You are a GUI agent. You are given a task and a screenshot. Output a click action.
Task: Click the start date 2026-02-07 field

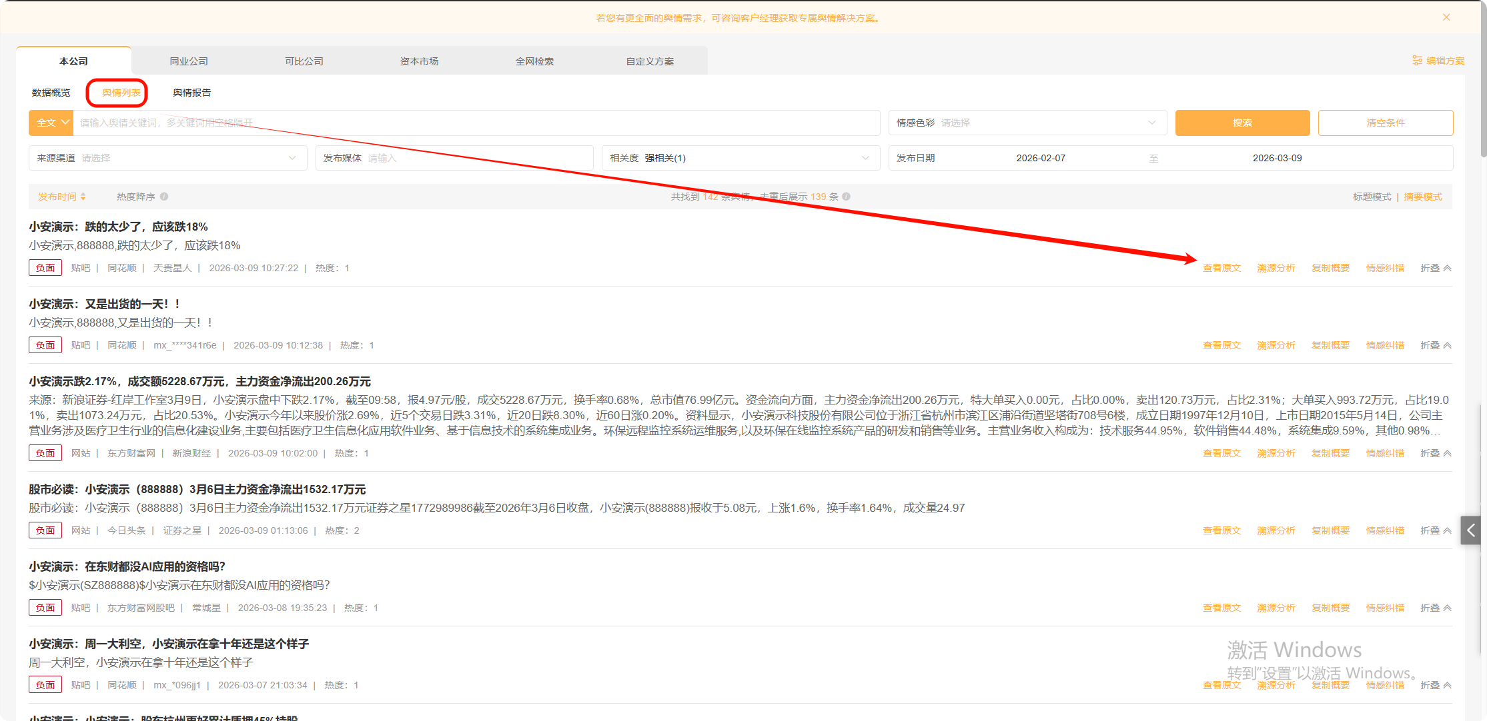[x=1040, y=158]
